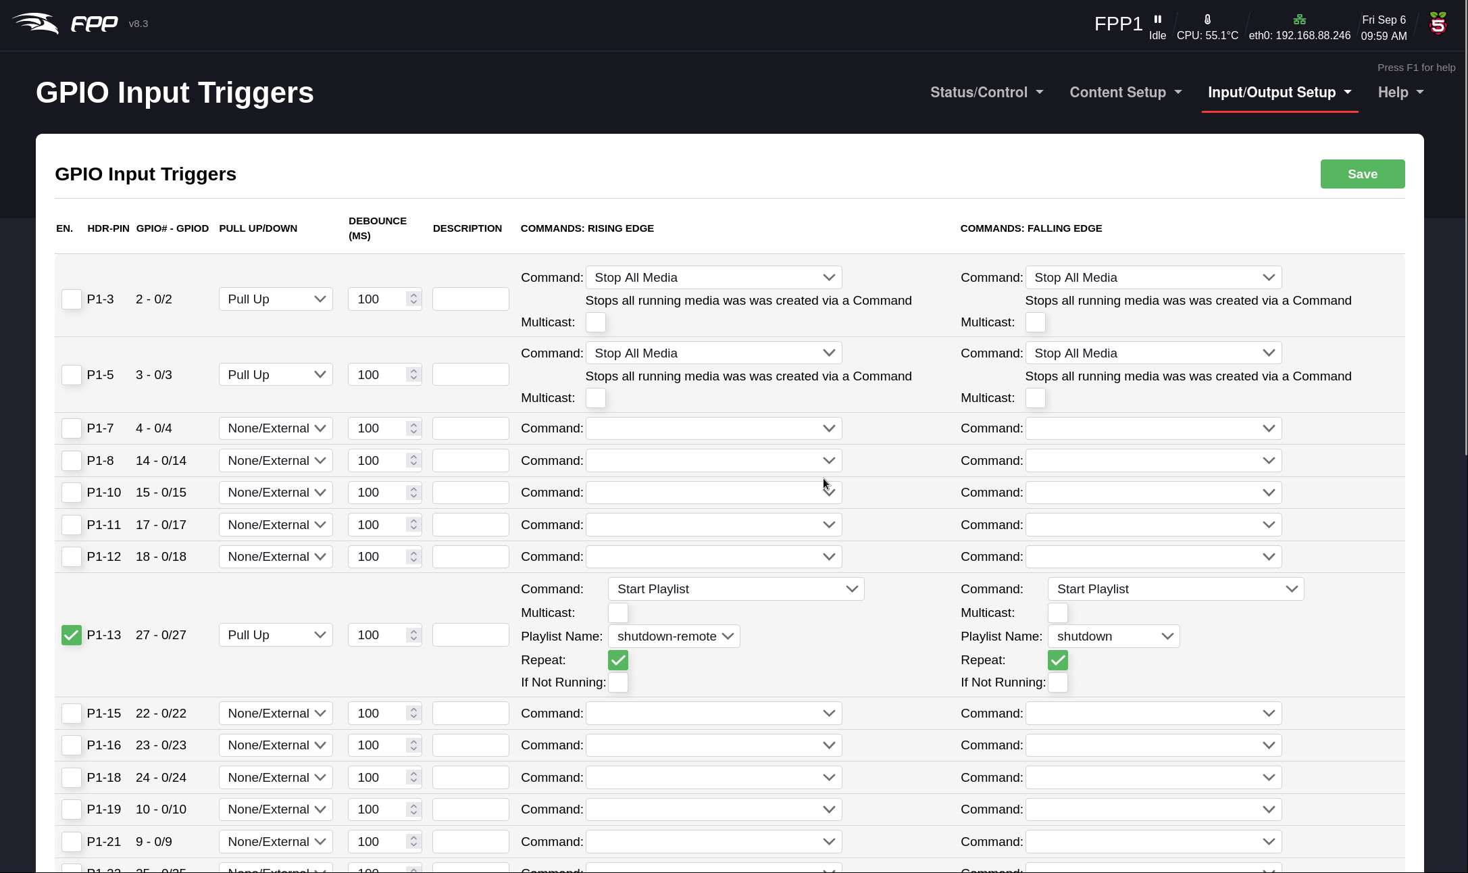Click the P1-13 description input field
The height and width of the screenshot is (873, 1468).
[470, 635]
